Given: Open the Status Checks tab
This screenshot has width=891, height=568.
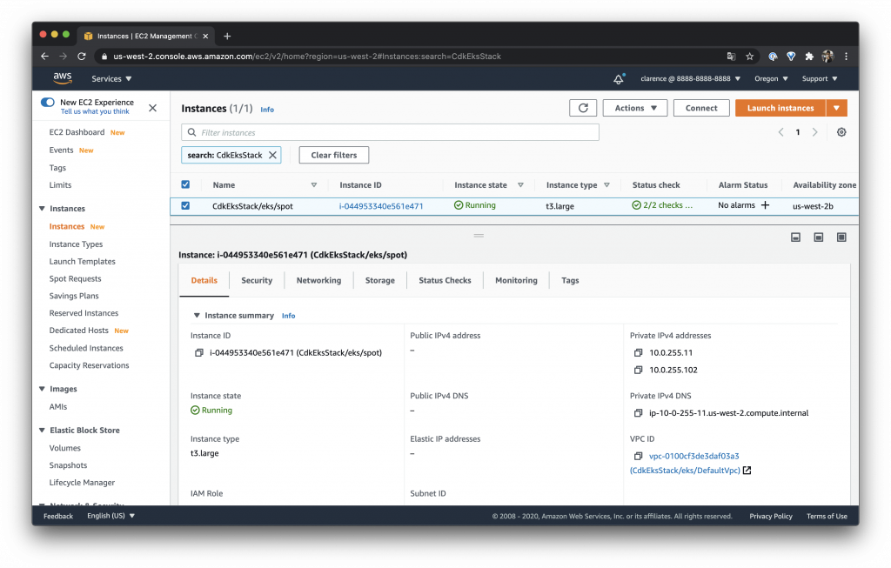Looking at the screenshot, I should 445,280.
